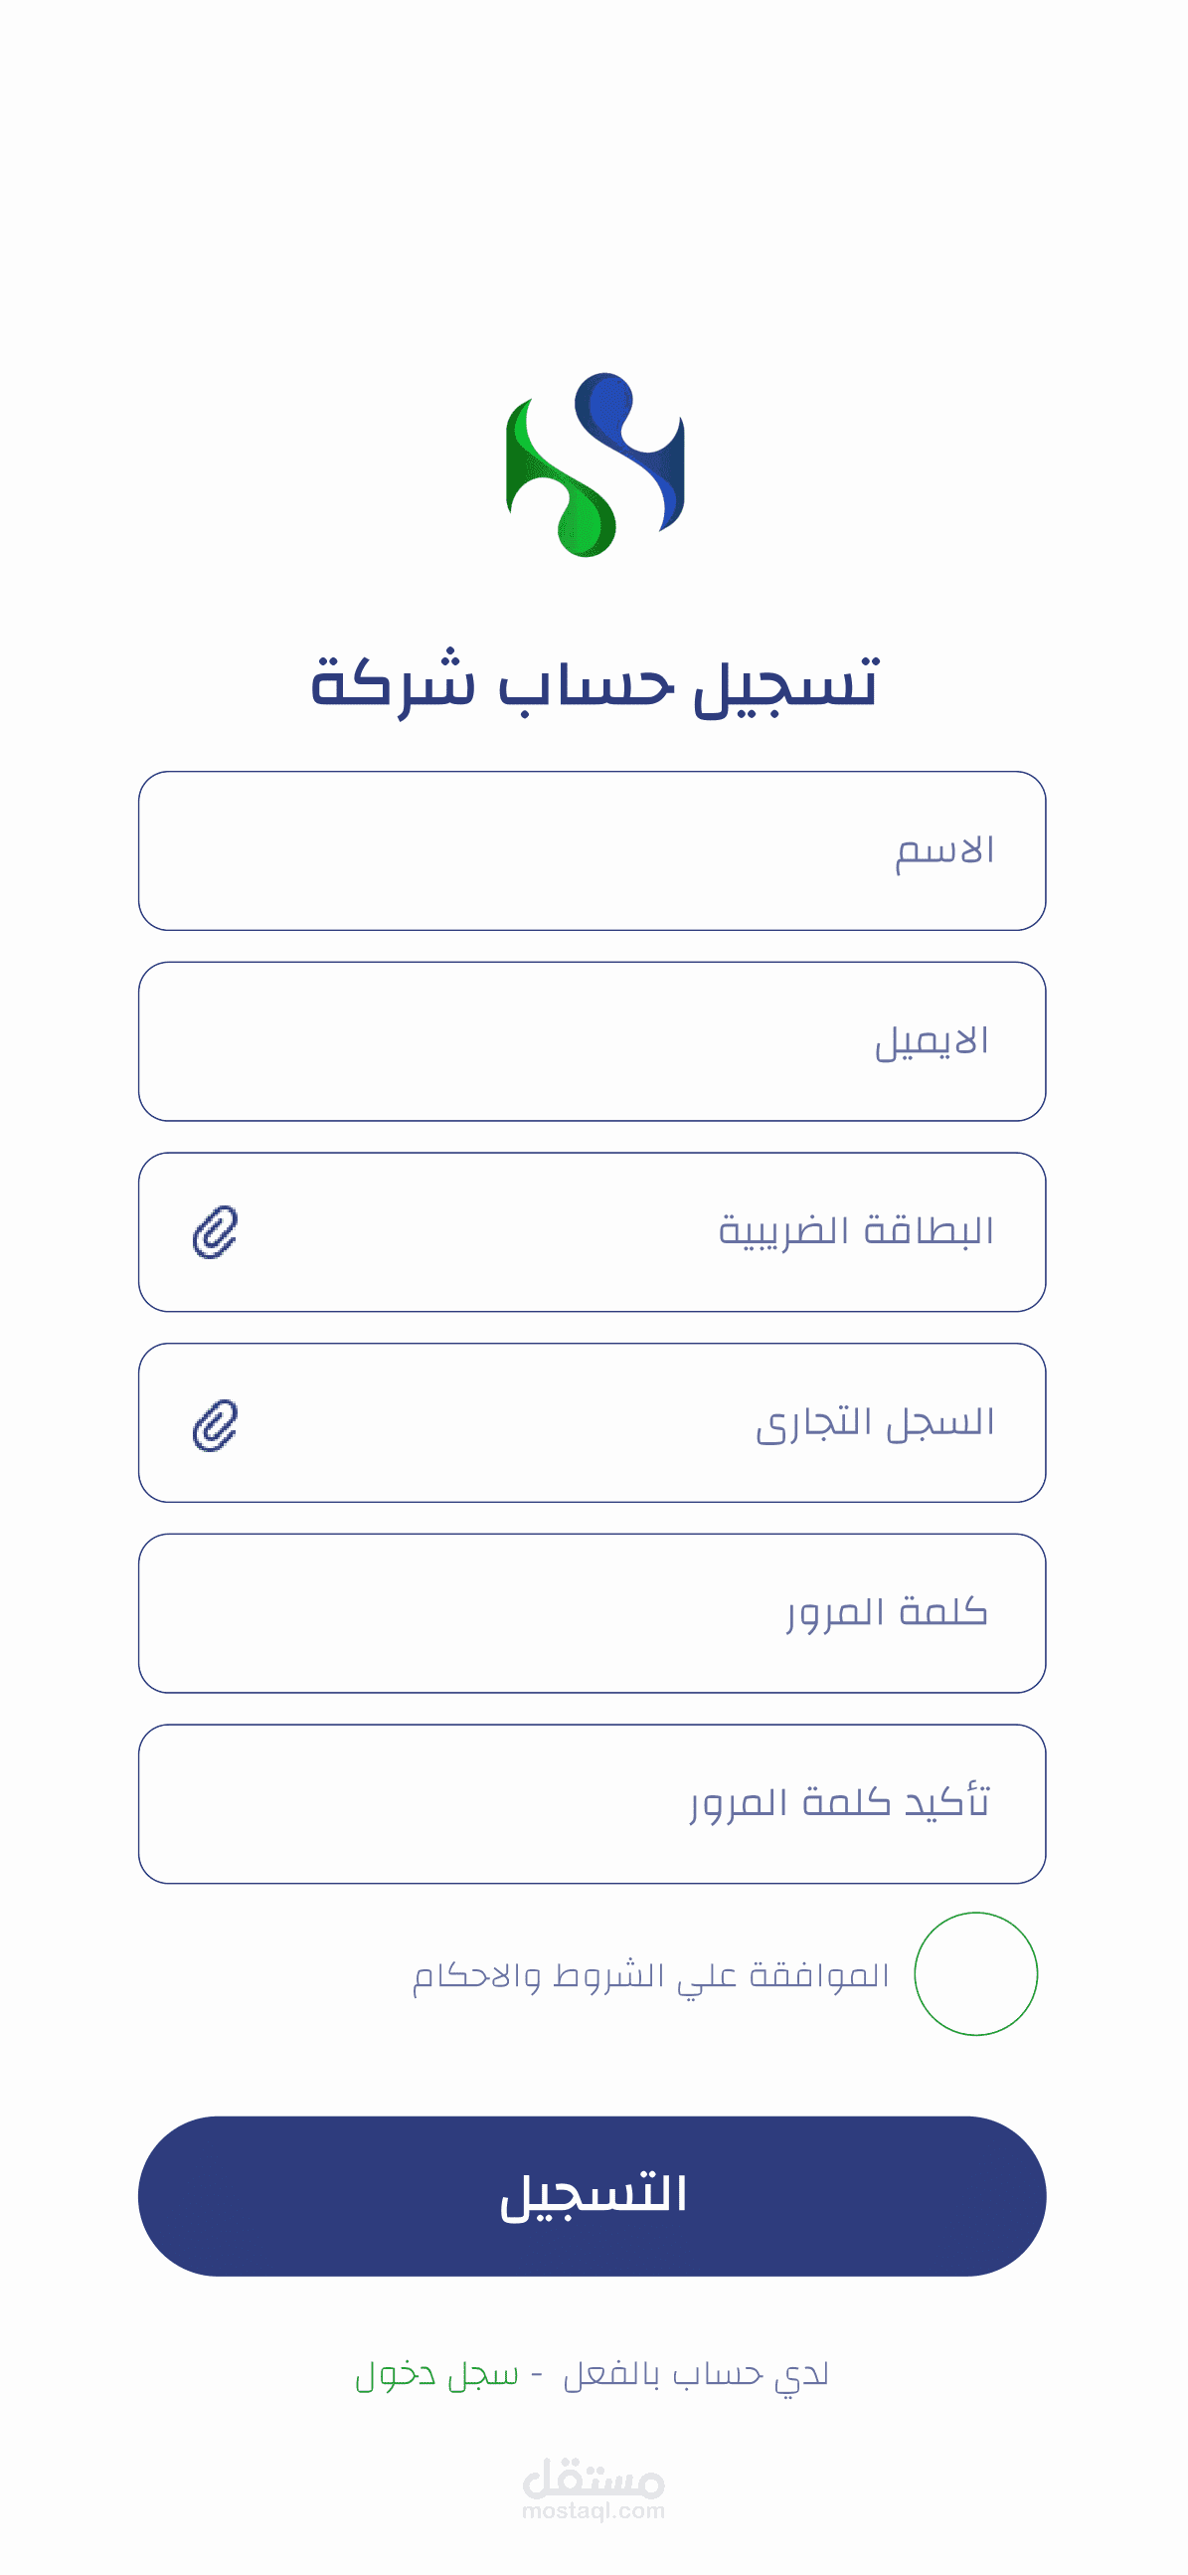This screenshot has height=2575, width=1188.
Task: Click the لدي حساب بالفعل text
Action: point(696,2374)
